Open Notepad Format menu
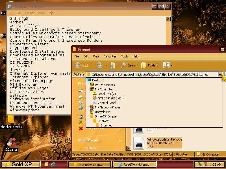This screenshot has width=226, height=169. pos(30,13)
